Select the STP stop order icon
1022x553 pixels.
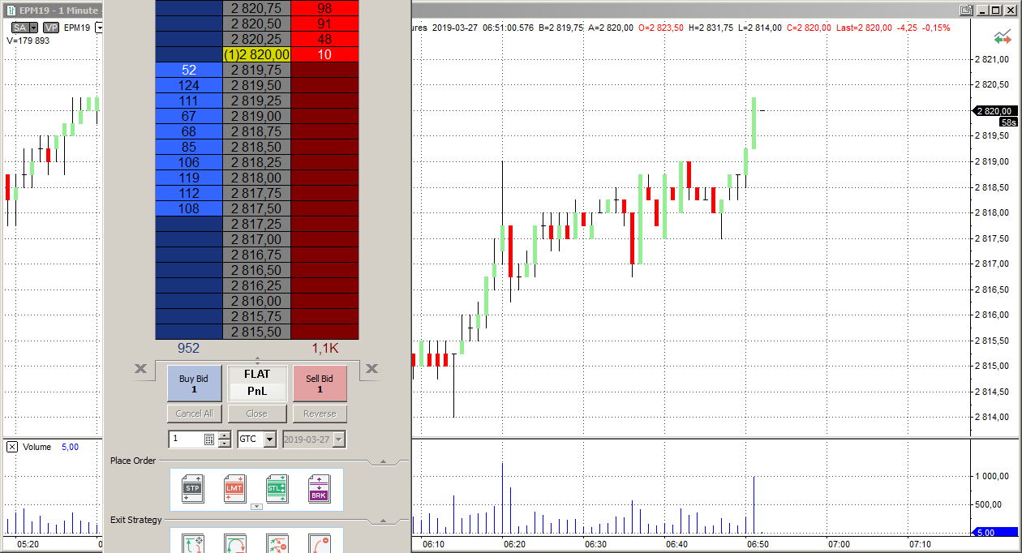[x=192, y=489]
